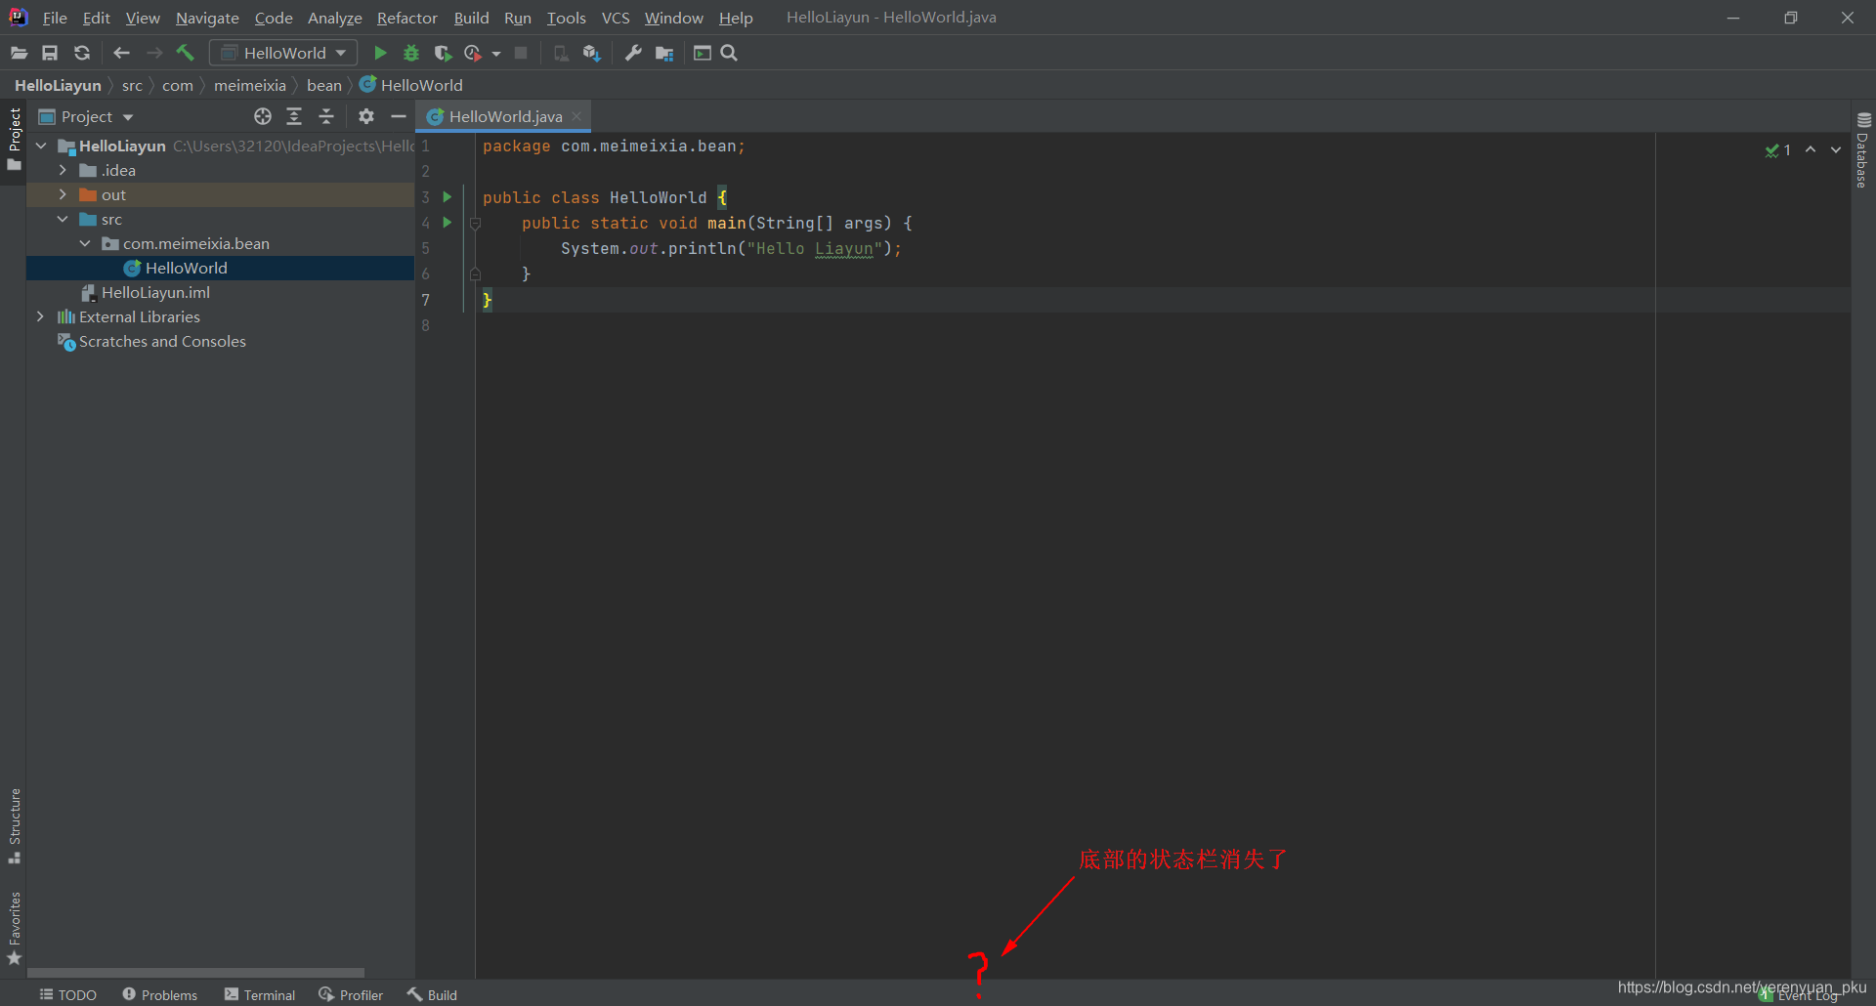Screen dimensions: 1876x1006
Task: Run with Coverage icon
Action: 443,53
